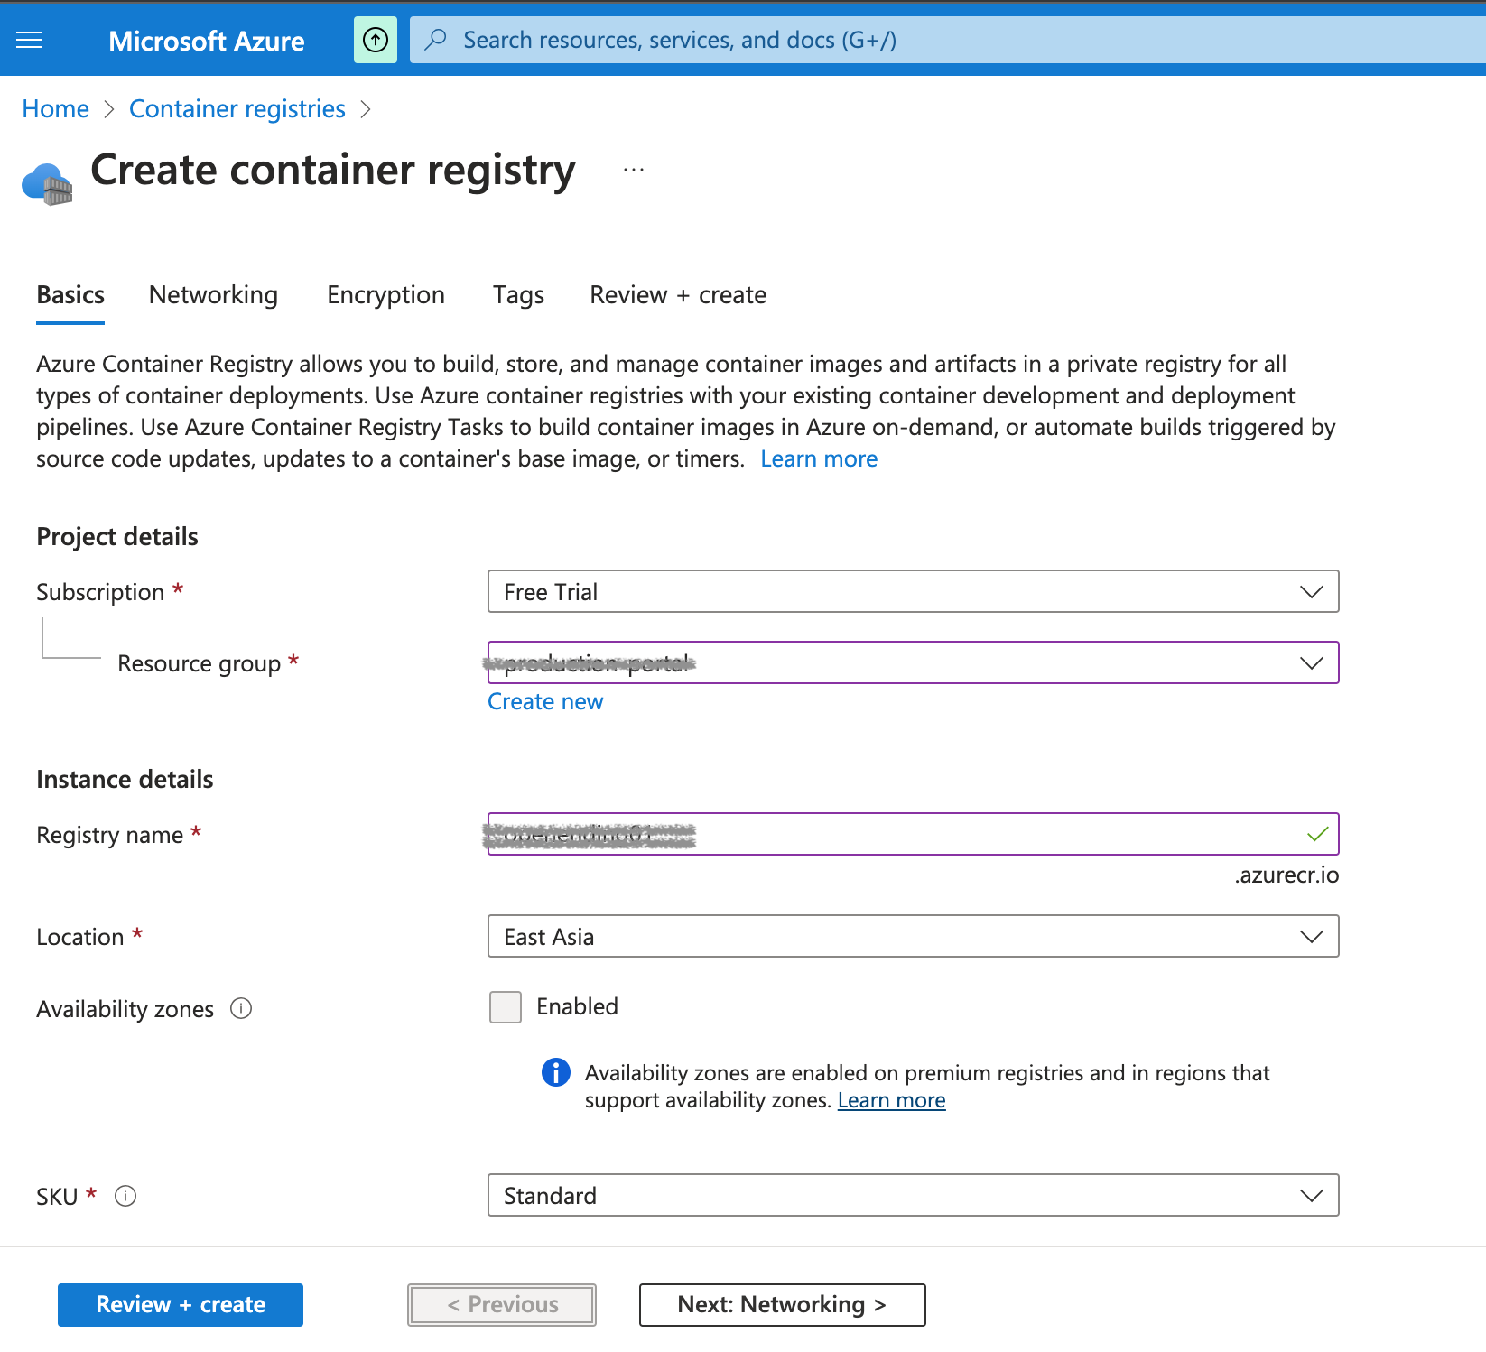
Task: Show Availability zones info tooltip
Action: point(241,1008)
